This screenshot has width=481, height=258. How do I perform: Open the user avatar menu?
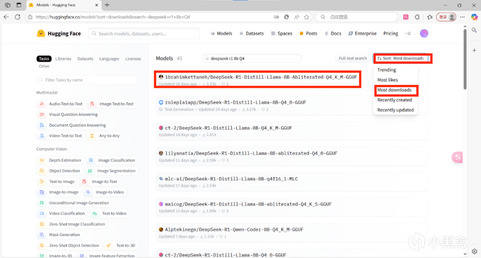[x=424, y=33]
